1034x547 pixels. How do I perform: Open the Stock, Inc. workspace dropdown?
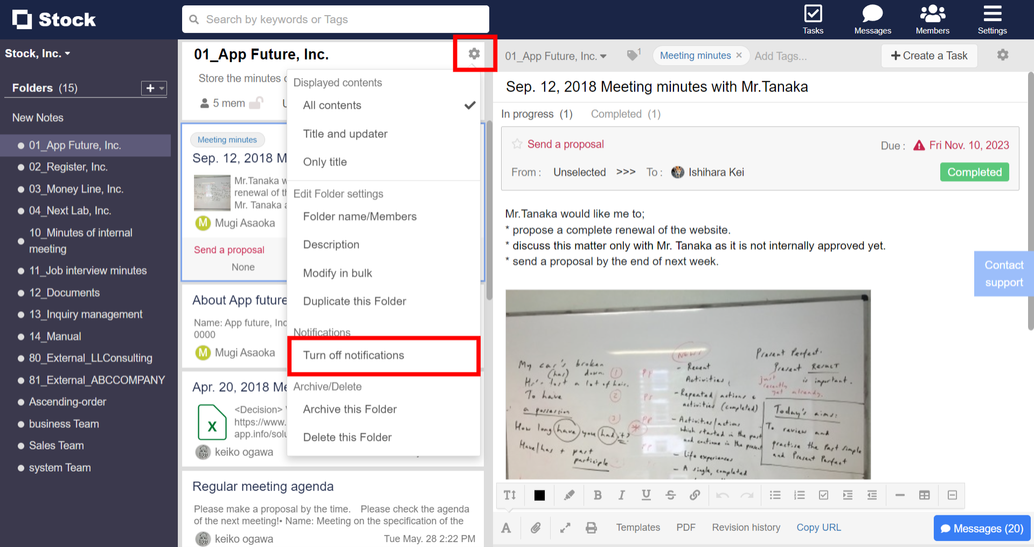[x=38, y=53]
